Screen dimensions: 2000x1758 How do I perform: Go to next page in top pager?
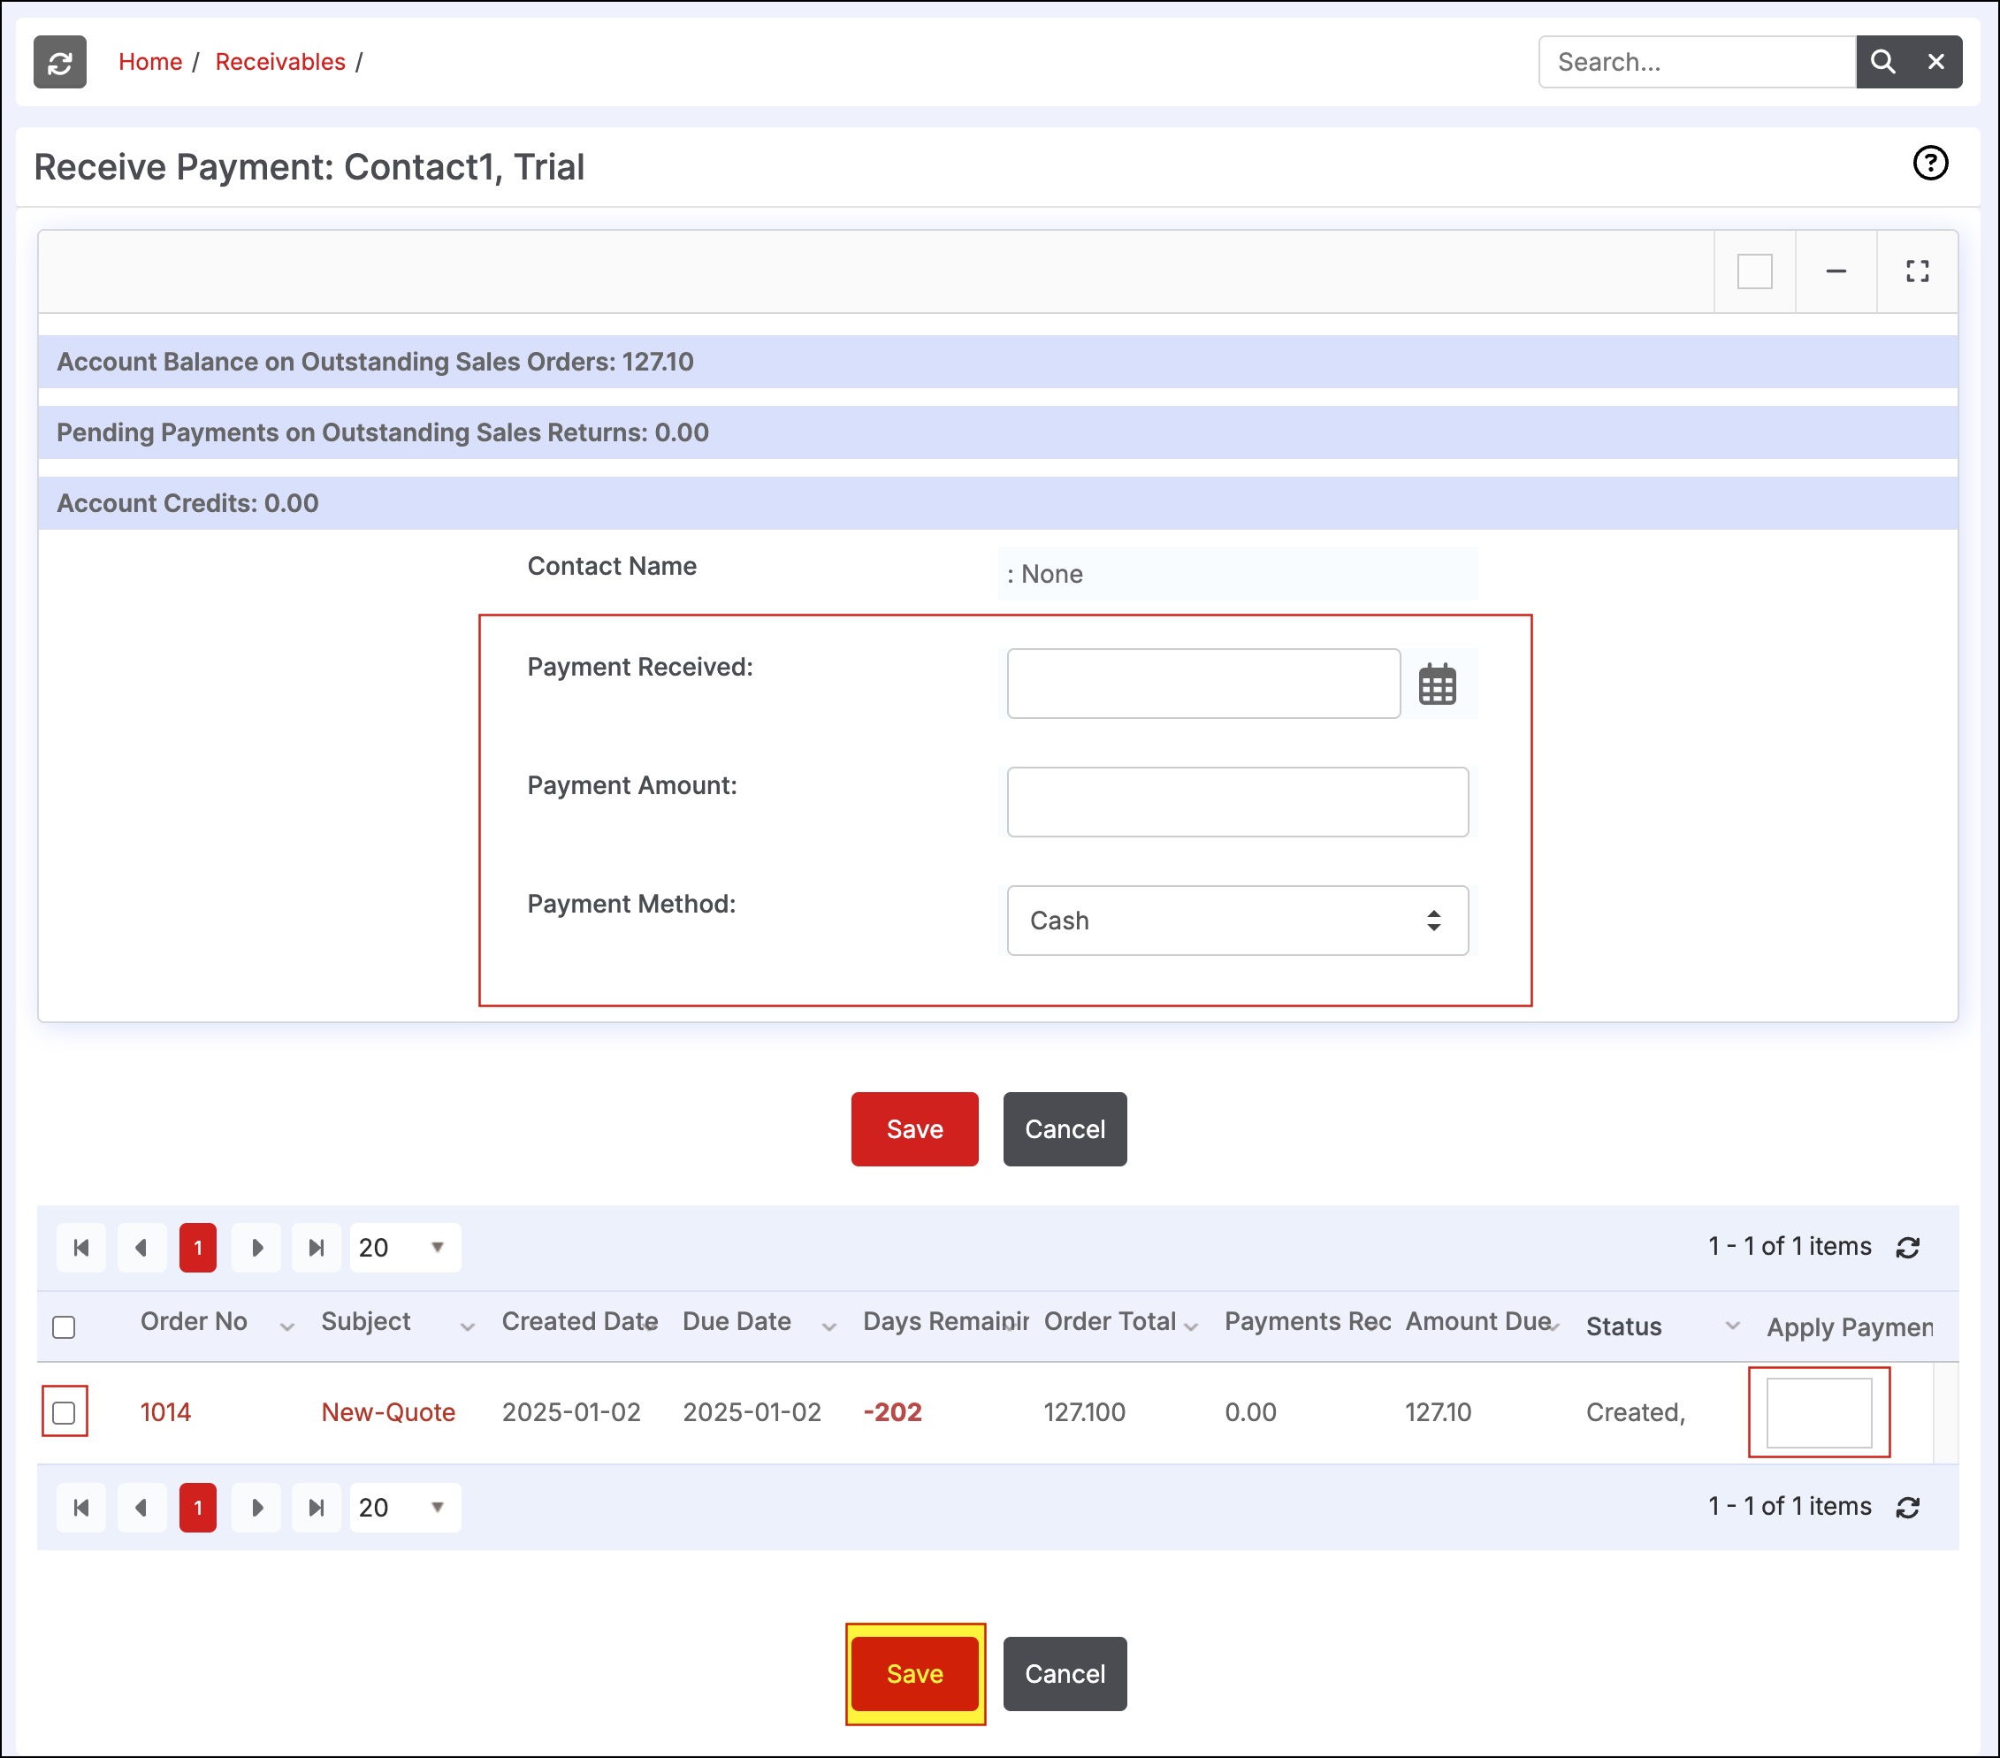tap(256, 1247)
